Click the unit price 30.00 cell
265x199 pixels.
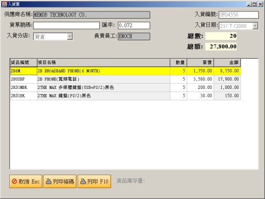[x=201, y=96]
